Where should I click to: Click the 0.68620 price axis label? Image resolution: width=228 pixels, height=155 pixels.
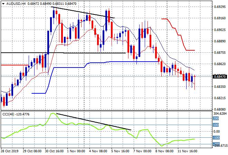tap(220, 64)
